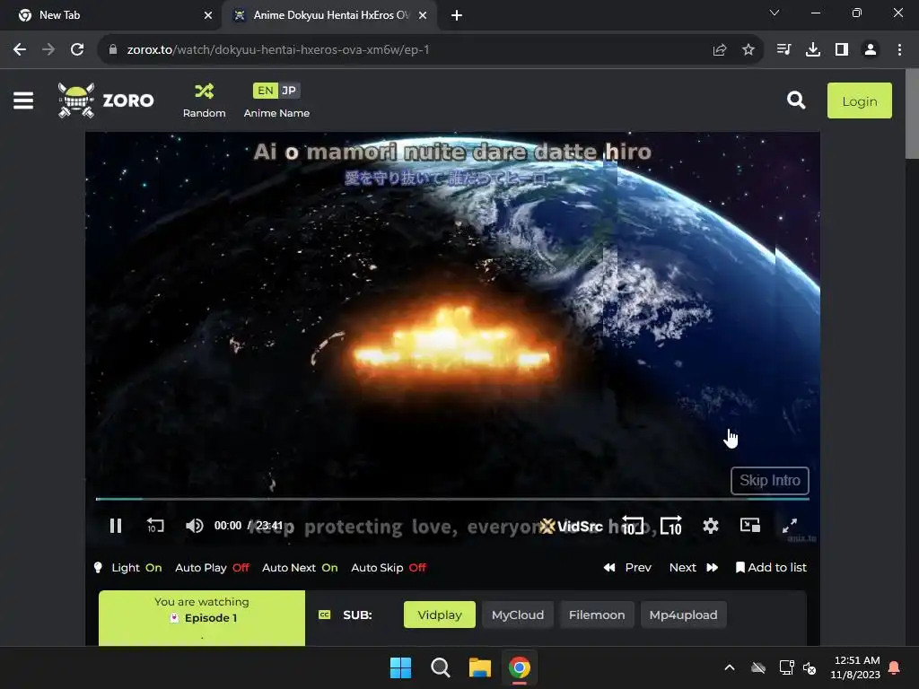Click the Skip Intro button
The height and width of the screenshot is (689, 919).
pyautogui.click(x=769, y=481)
